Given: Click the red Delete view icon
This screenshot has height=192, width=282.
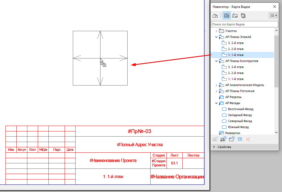Looking at the screenshot, I should click(248, 139).
